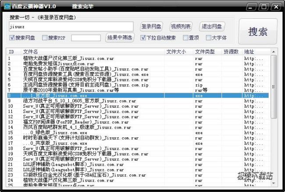285x192 pixels.
Task: Select row 21 LOL逆神辅助
Action: (x=138, y=164)
